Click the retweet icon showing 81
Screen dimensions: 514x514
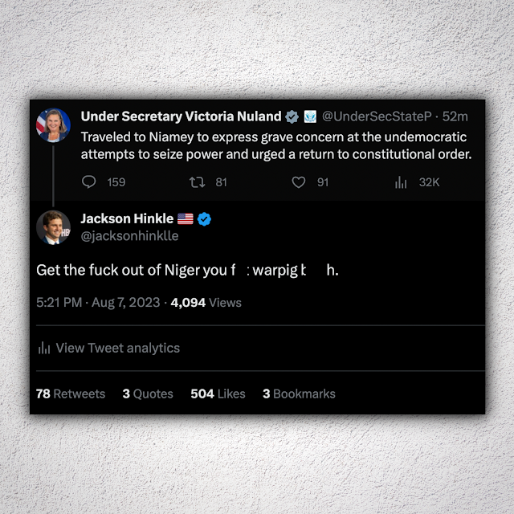tap(196, 182)
